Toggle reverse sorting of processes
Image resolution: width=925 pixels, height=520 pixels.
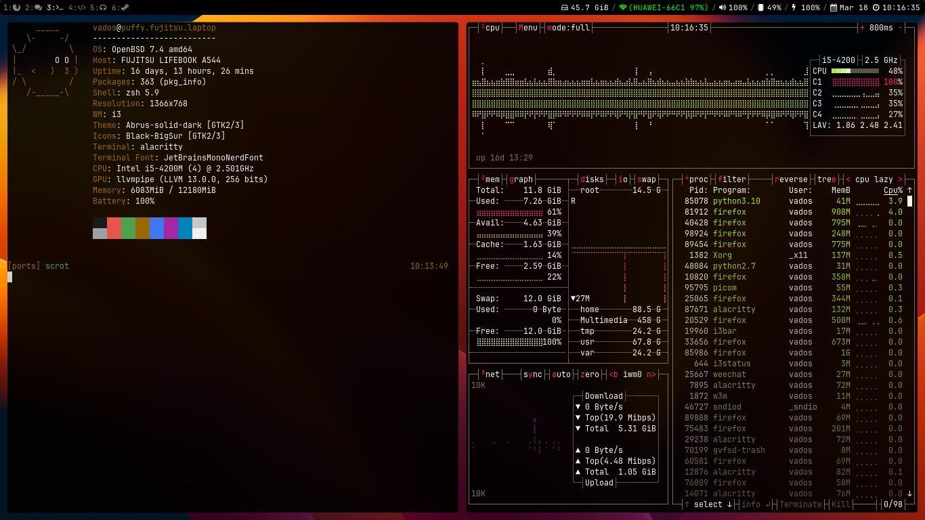coord(791,179)
